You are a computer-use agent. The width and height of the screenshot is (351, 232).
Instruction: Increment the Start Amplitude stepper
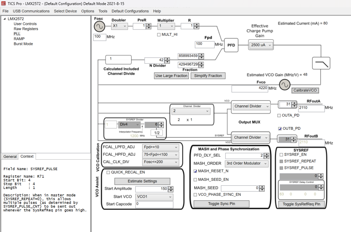[x=171, y=188]
